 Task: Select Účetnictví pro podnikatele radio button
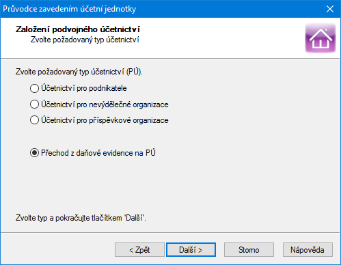pyautogui.click(x=34, y=88)
